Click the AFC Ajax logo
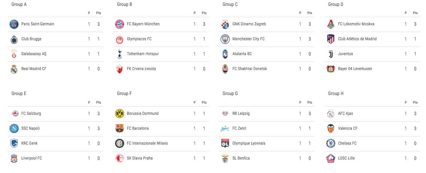Image resolution: width=426 pixels, height=173 pixels. tap(331, 113)
